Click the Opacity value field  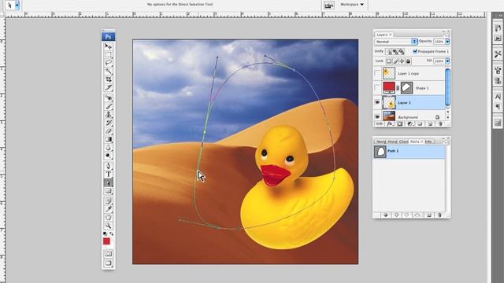pyautogui.click(x=439, y=42)
